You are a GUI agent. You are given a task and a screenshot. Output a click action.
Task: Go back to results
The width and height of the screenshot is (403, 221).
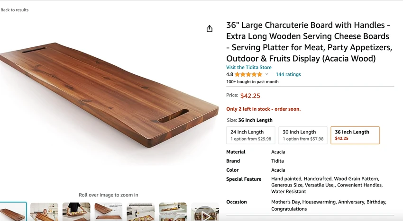[14, 10]
